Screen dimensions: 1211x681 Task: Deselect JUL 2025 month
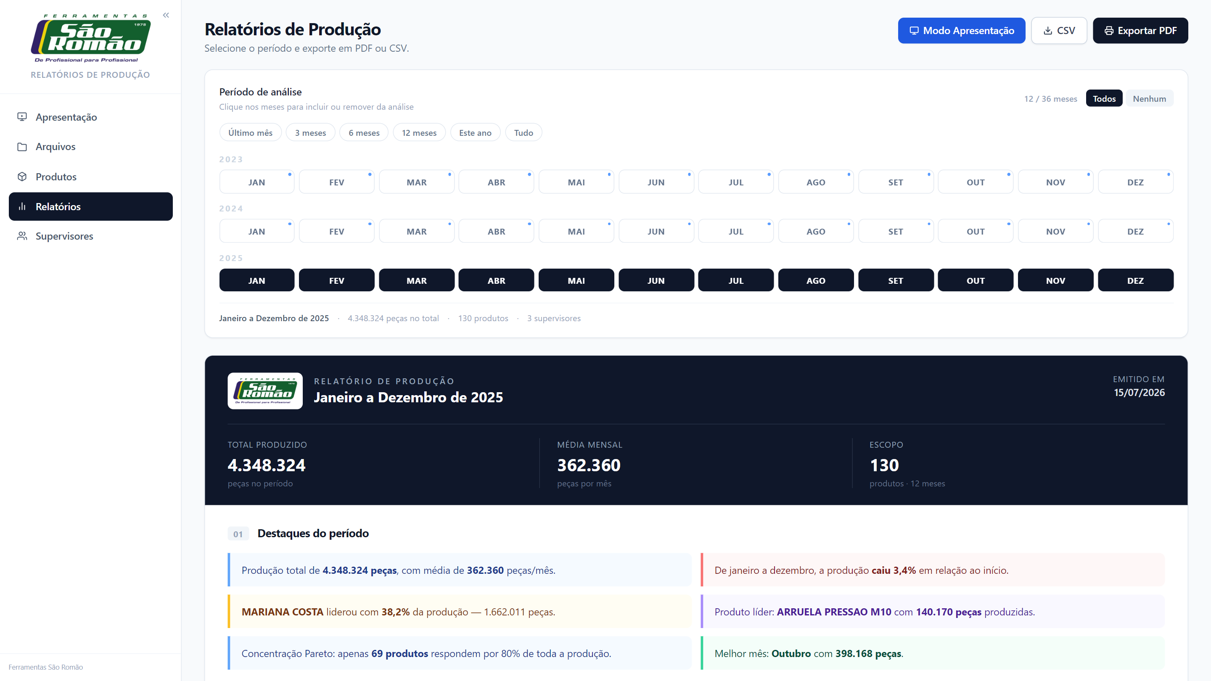click(x=736, y=280)
